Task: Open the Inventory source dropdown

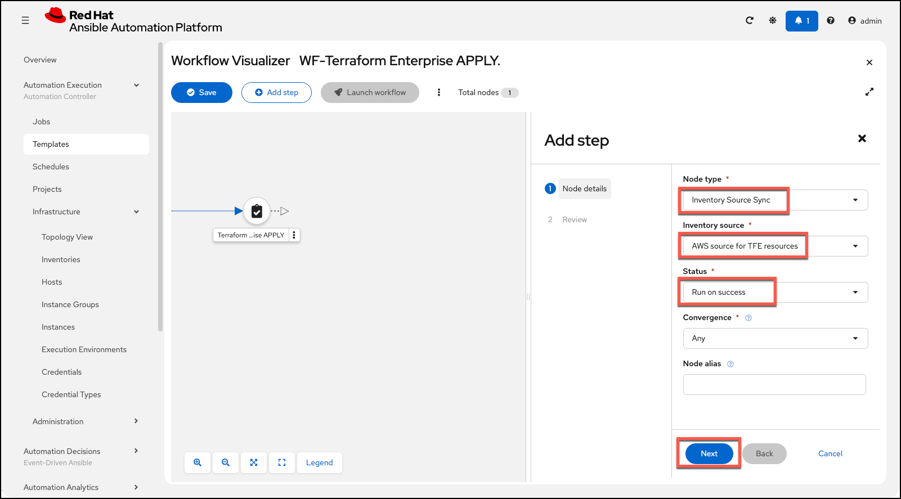Action: click(x=776, y=246)
